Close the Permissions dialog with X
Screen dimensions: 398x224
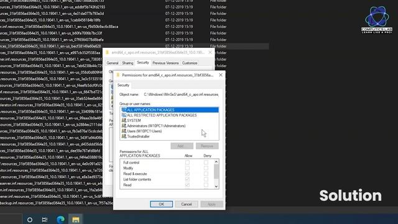click(221, 75)
